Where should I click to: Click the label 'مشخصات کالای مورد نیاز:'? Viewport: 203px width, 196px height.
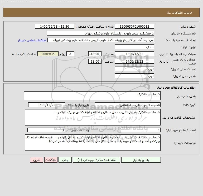coord(179,118)
